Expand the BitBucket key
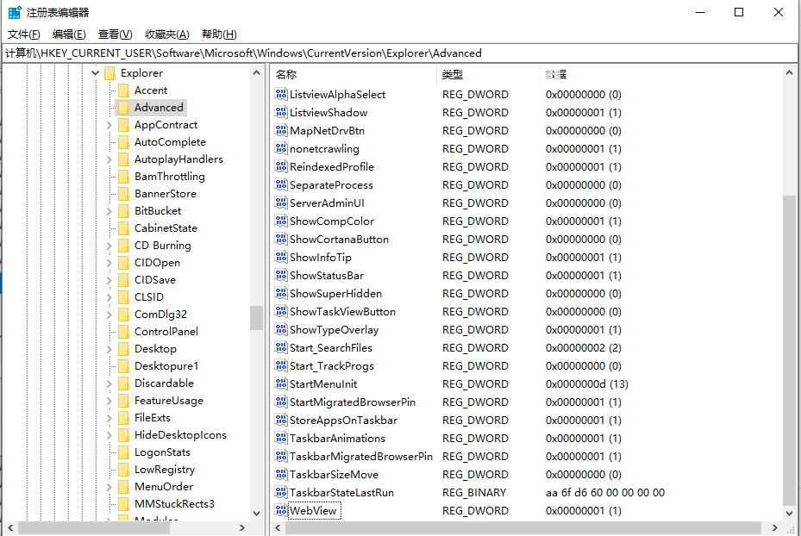 tap(109, 211)
